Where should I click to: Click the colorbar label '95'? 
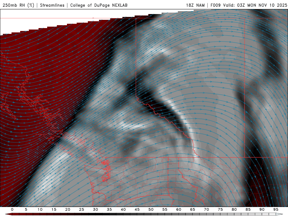pyautogui.click(x=276, y=210)
